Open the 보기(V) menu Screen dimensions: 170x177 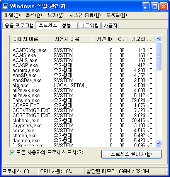56,15
